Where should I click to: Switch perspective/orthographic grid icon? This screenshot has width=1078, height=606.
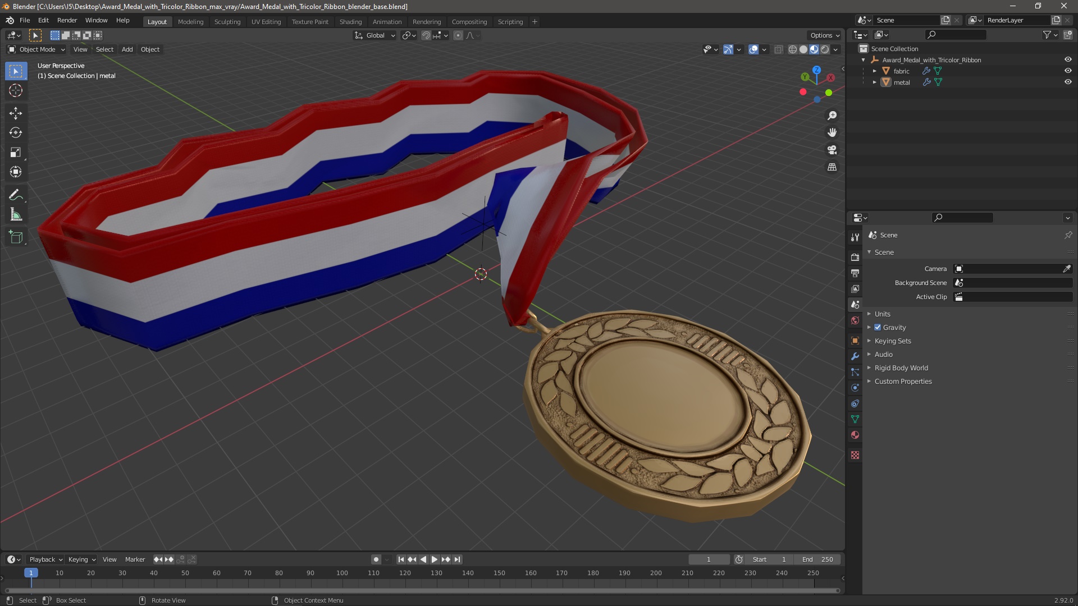click(x=832, y=167)
